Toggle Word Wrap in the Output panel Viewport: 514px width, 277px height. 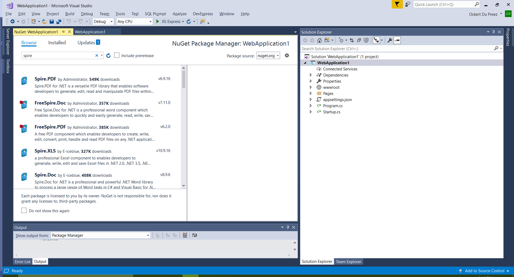click(x=195, y=235)
